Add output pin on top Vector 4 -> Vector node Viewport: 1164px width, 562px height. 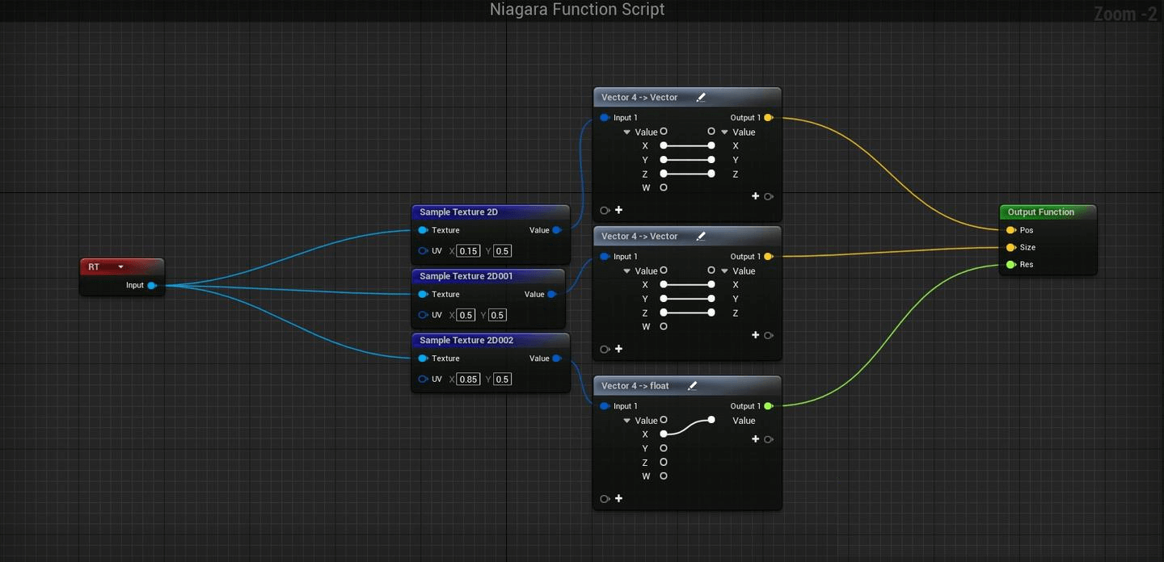point(756,196)
